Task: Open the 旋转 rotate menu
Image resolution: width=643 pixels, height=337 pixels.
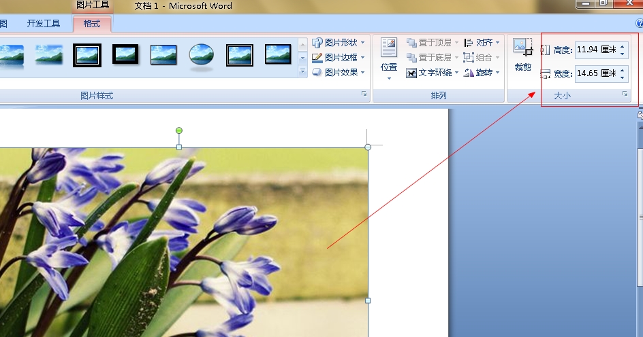Action: [x=482, y=73]
